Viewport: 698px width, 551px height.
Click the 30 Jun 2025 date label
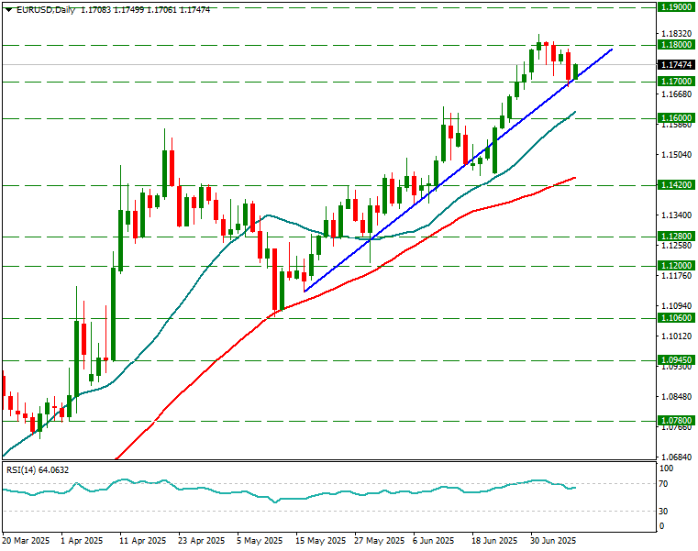[553, 541]
